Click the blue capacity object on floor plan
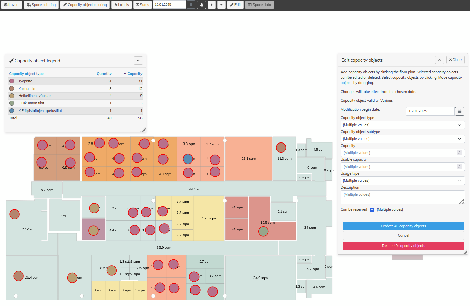The height and width of the screenshot is (306, 470). pyautogui.click(x=188, y=159)
